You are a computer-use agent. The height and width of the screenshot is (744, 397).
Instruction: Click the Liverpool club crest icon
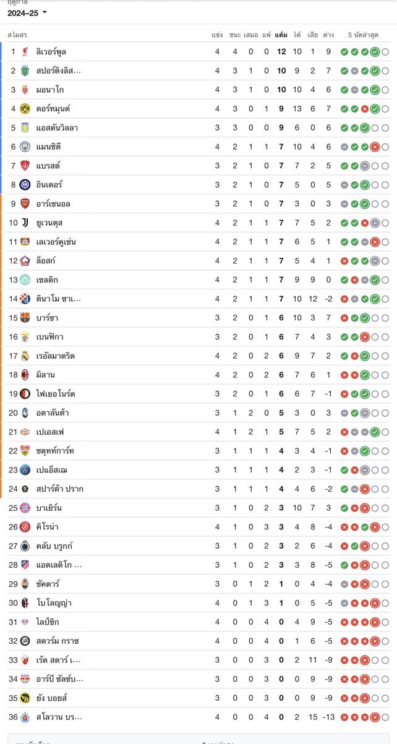click(25, 52)
